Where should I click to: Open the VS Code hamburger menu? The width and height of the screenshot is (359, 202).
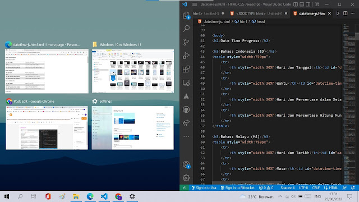[x=195, y=4]
